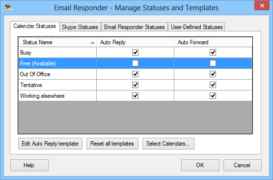Click Reset all templates button
This screenshot has width=273, height=180.
(112, 144)
